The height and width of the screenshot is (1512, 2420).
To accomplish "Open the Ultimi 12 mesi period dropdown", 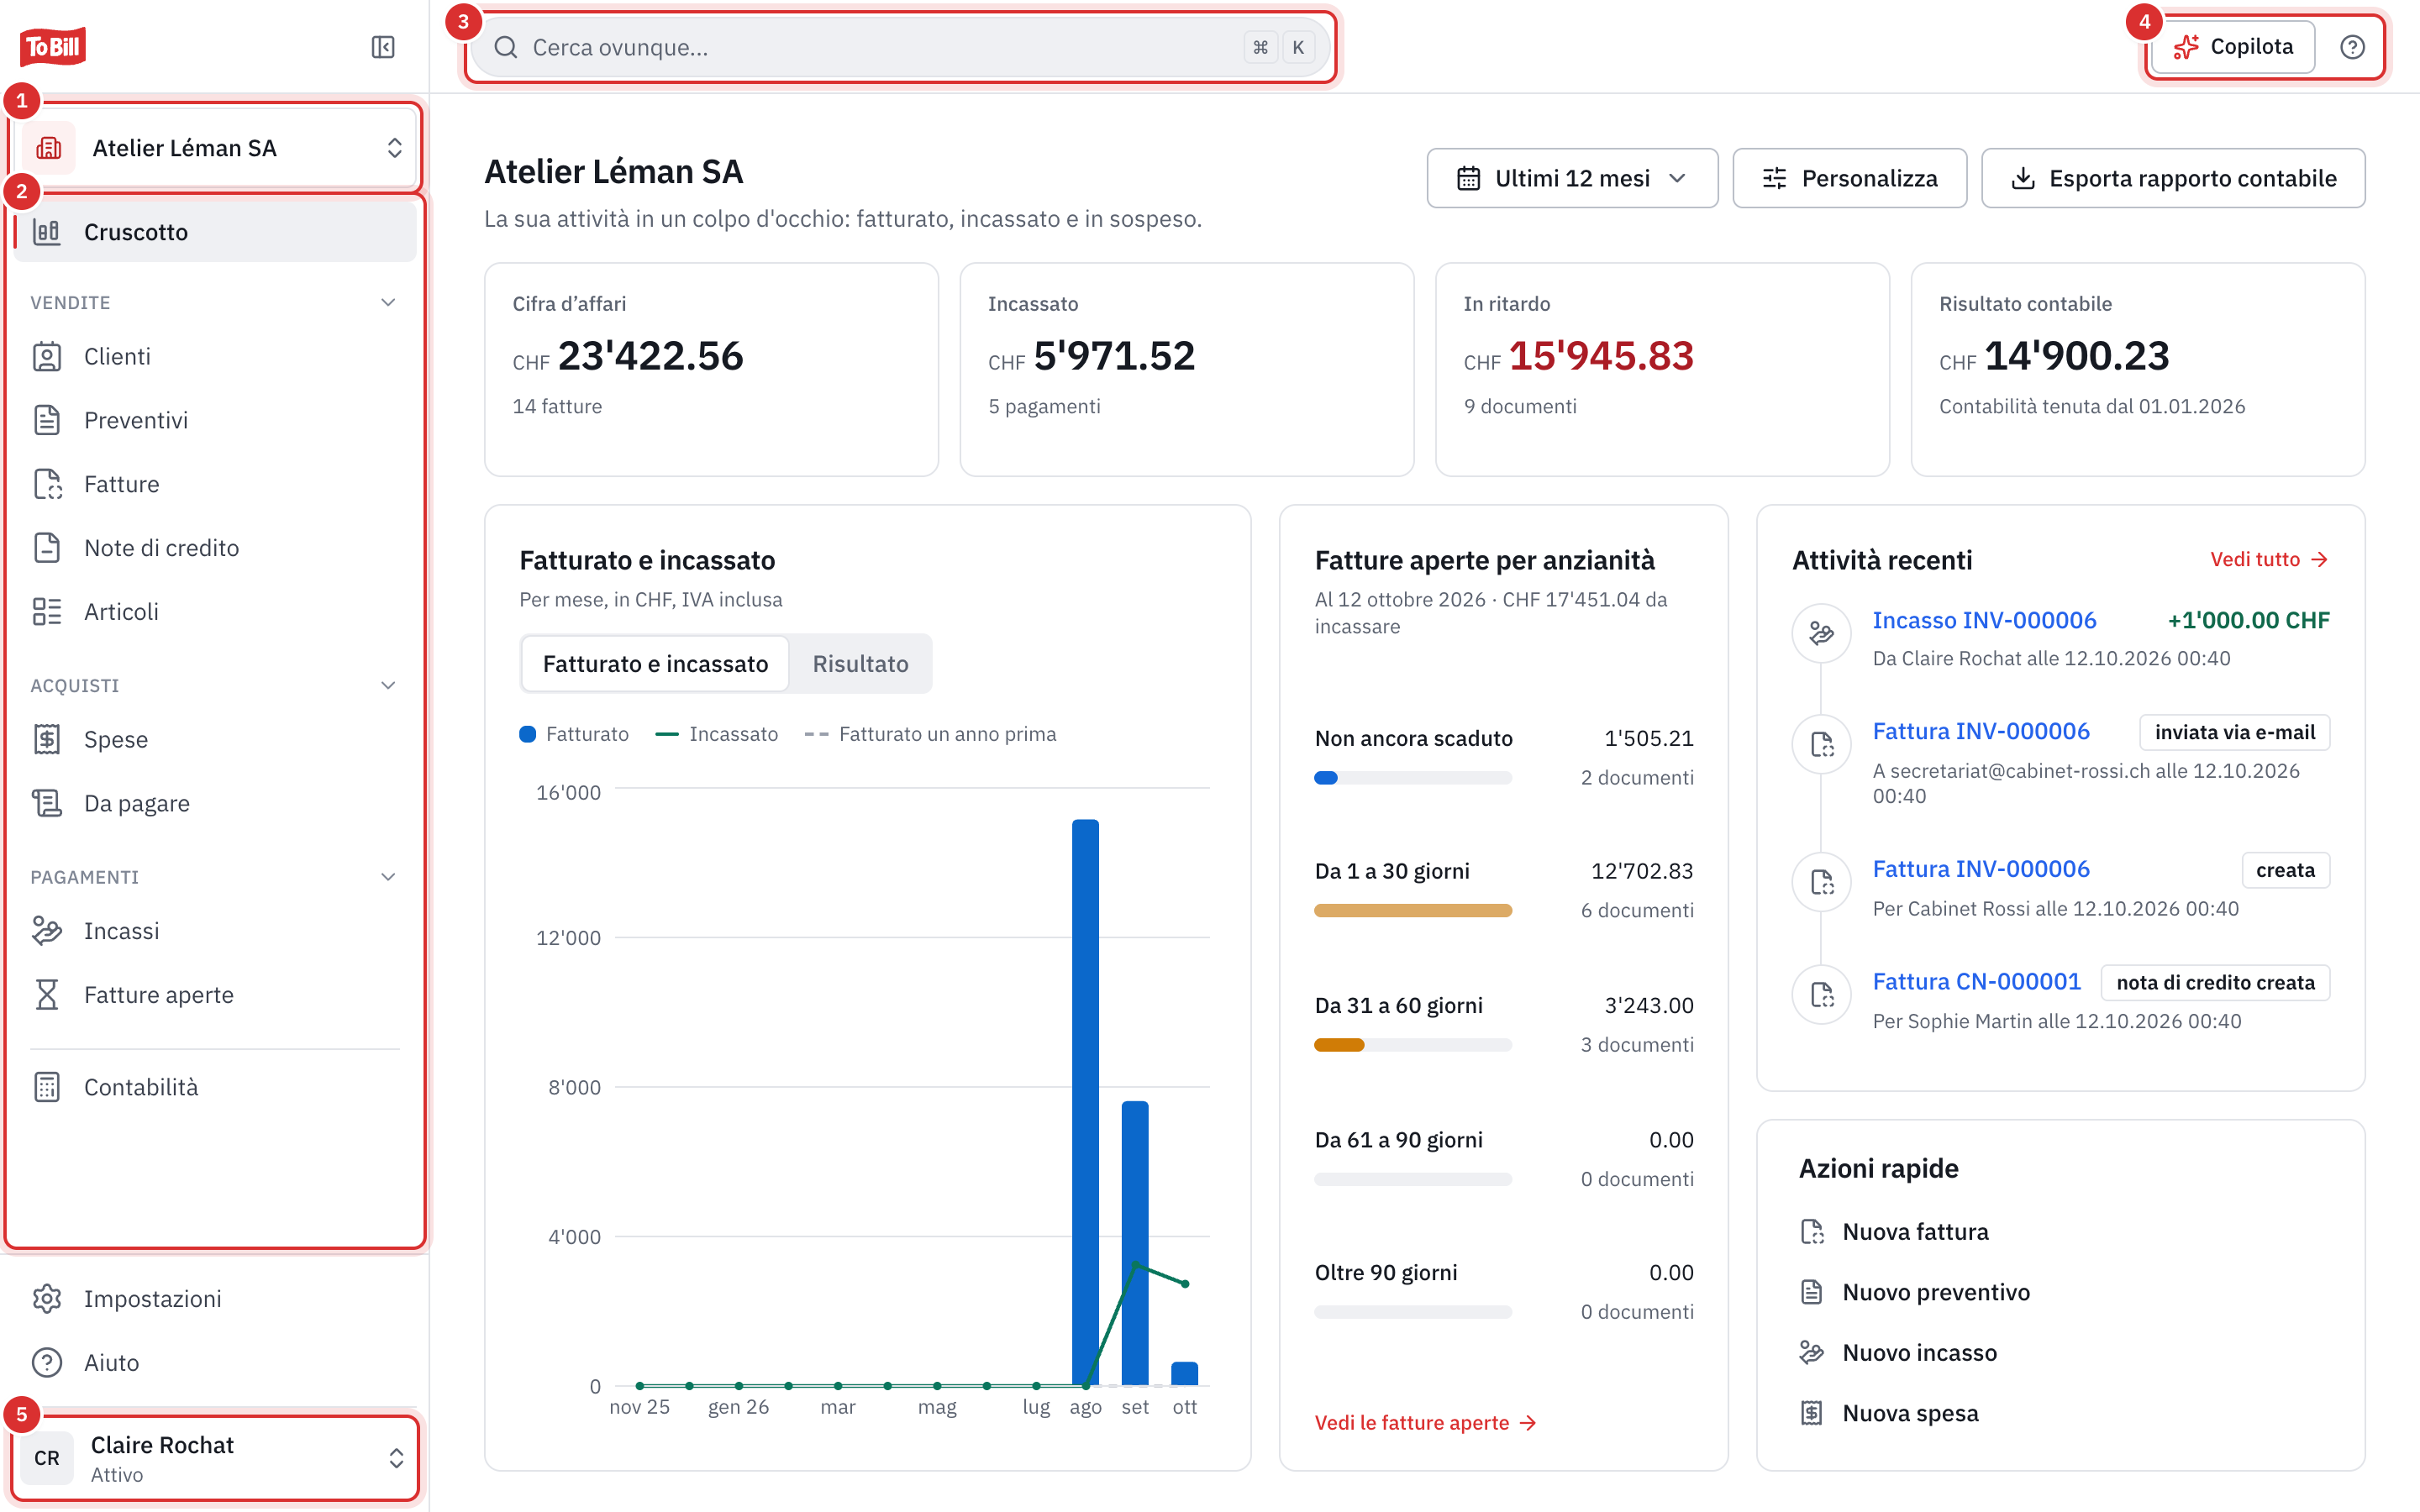I will (x=1572, y=178).
